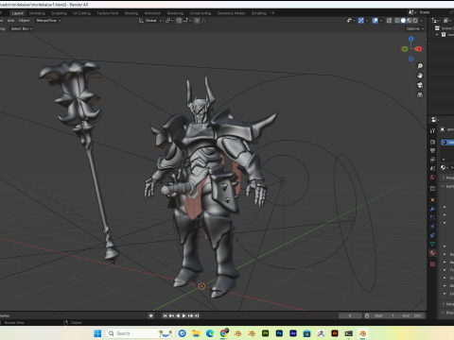Click the zoom view magnifier icon

(x=420, y=66)
